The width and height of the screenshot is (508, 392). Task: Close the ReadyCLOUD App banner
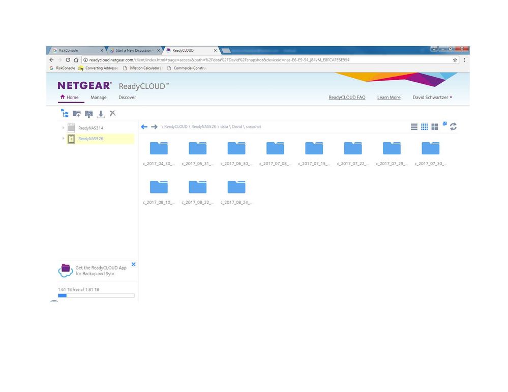133,264
